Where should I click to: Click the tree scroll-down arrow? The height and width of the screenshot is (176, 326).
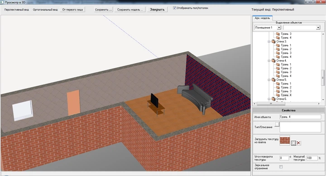pyautogui.click(x=323, y=100)
